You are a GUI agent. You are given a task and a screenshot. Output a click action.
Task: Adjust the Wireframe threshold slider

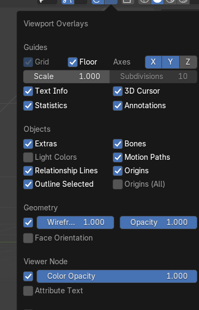point(75,222)
